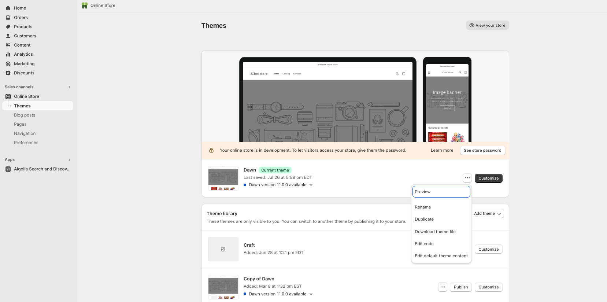Choose Edit default theme content
Viewport: 607px width, 302px height.
441,256
